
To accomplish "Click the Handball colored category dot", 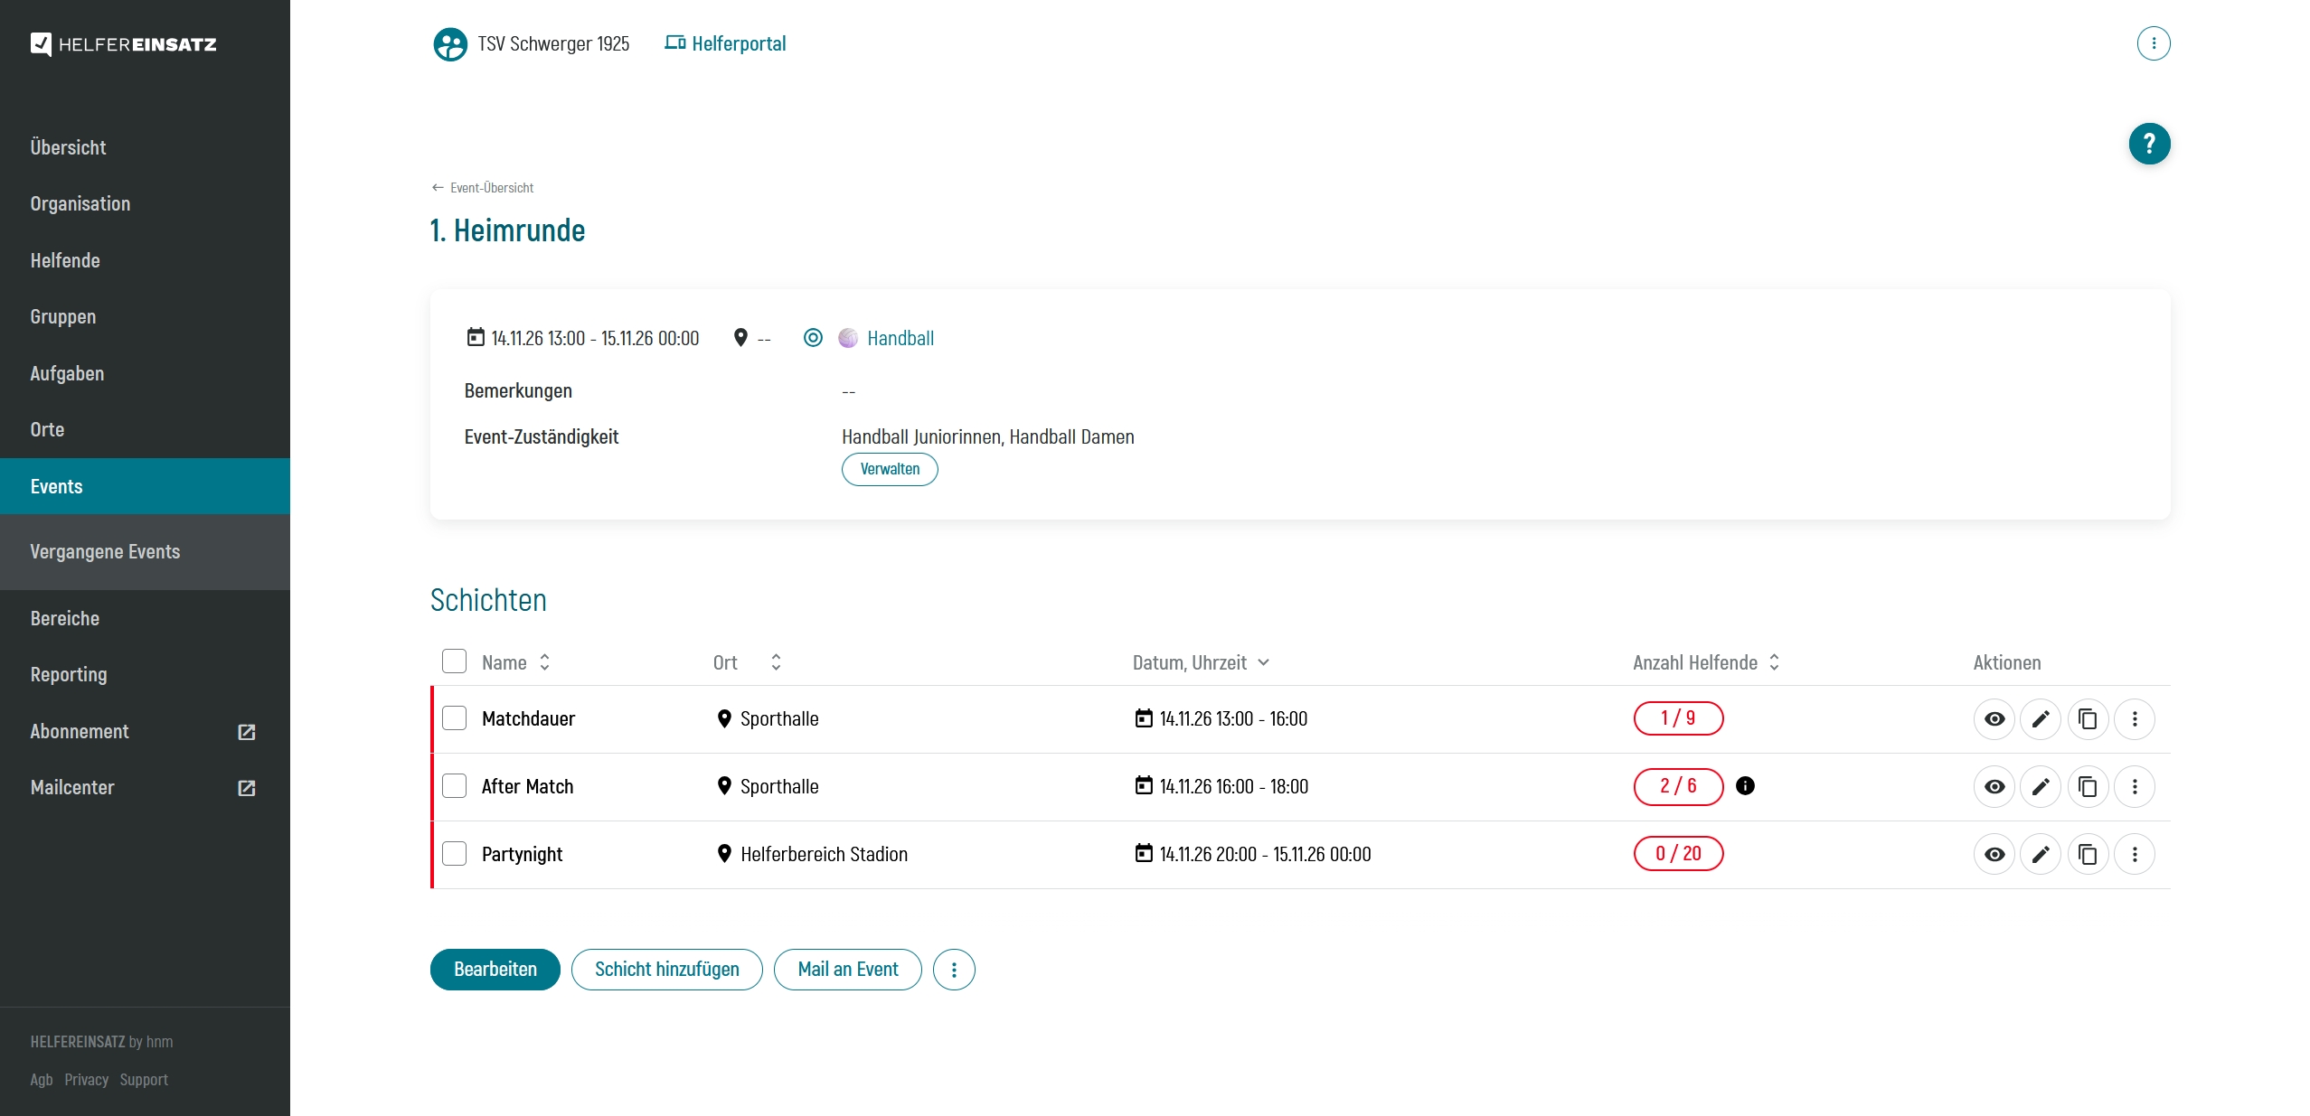I will pyautogui.click(x=847, y=338).
